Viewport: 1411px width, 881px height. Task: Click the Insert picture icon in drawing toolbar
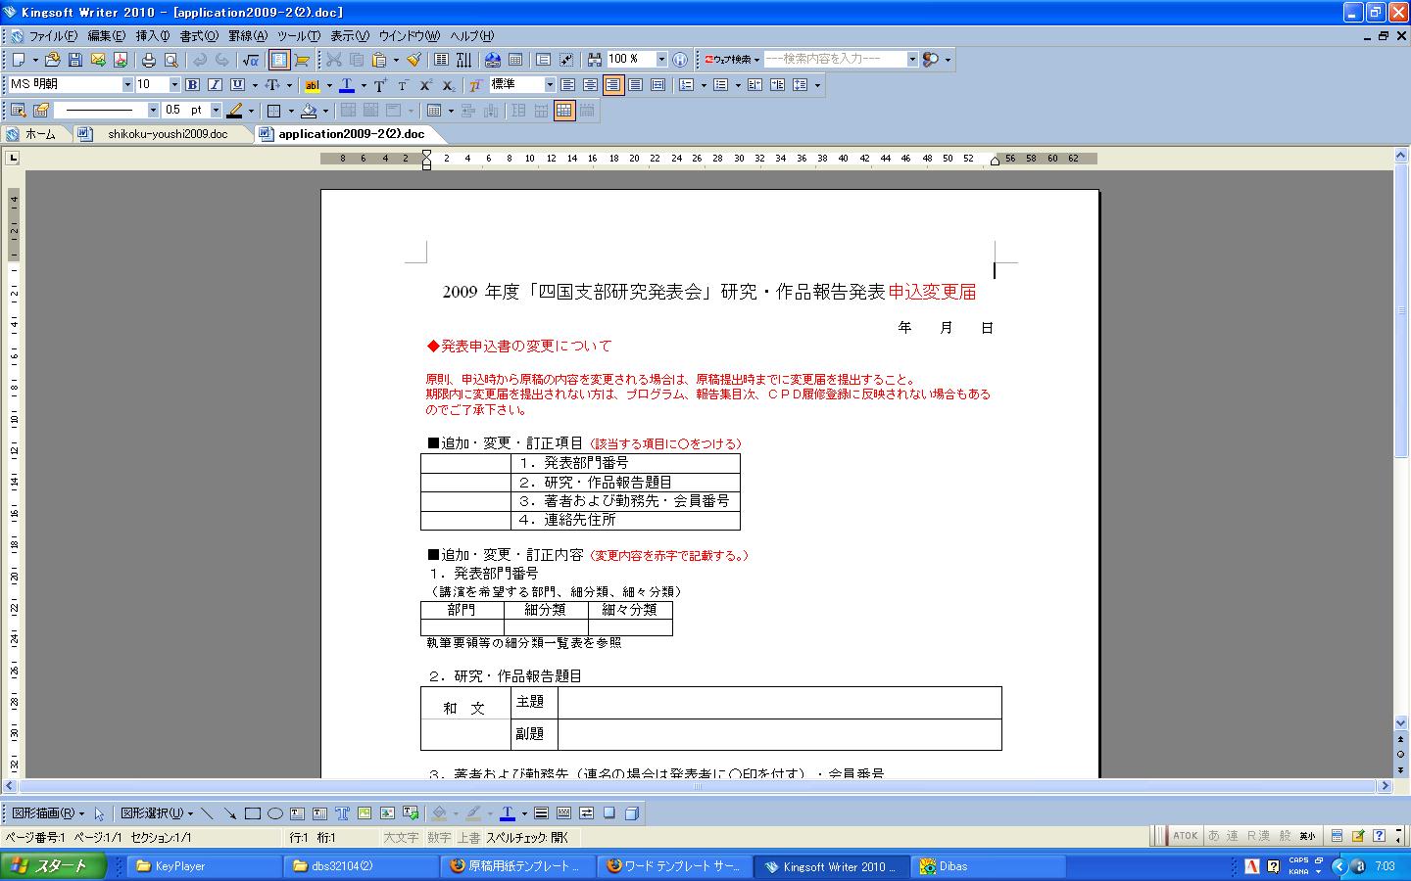[365, 813]
